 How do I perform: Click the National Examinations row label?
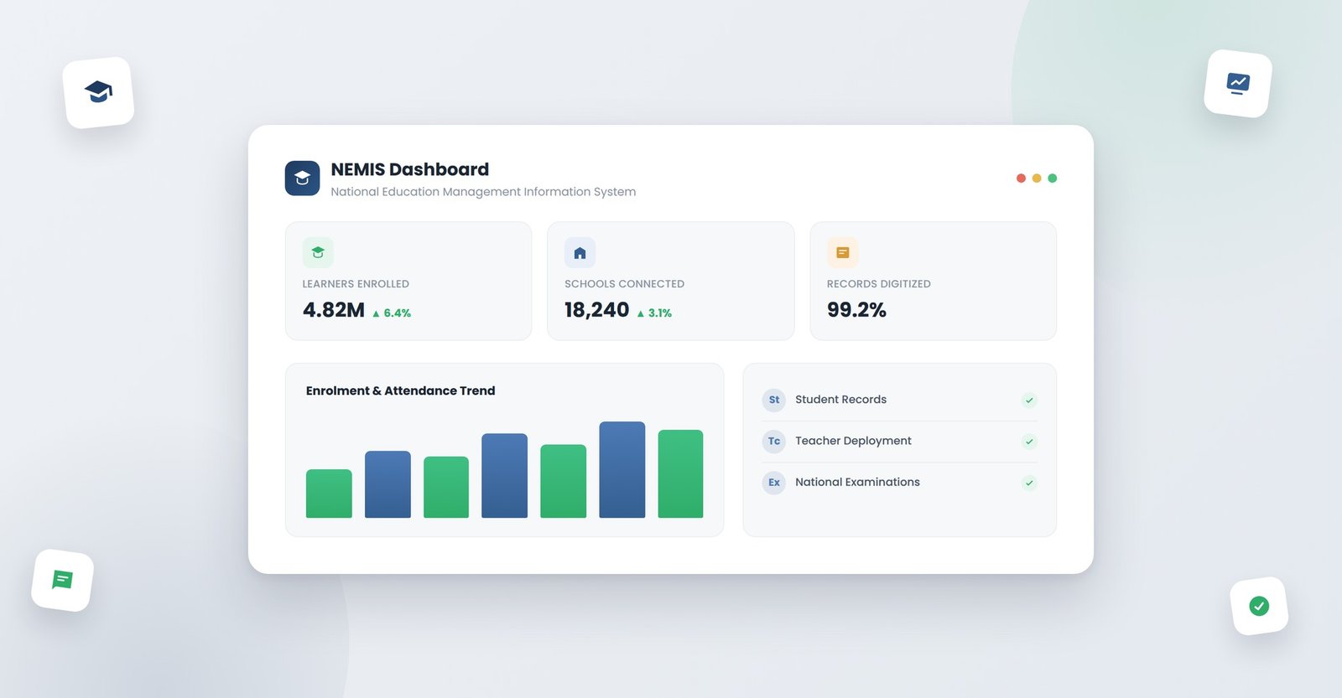click(857, 482)
